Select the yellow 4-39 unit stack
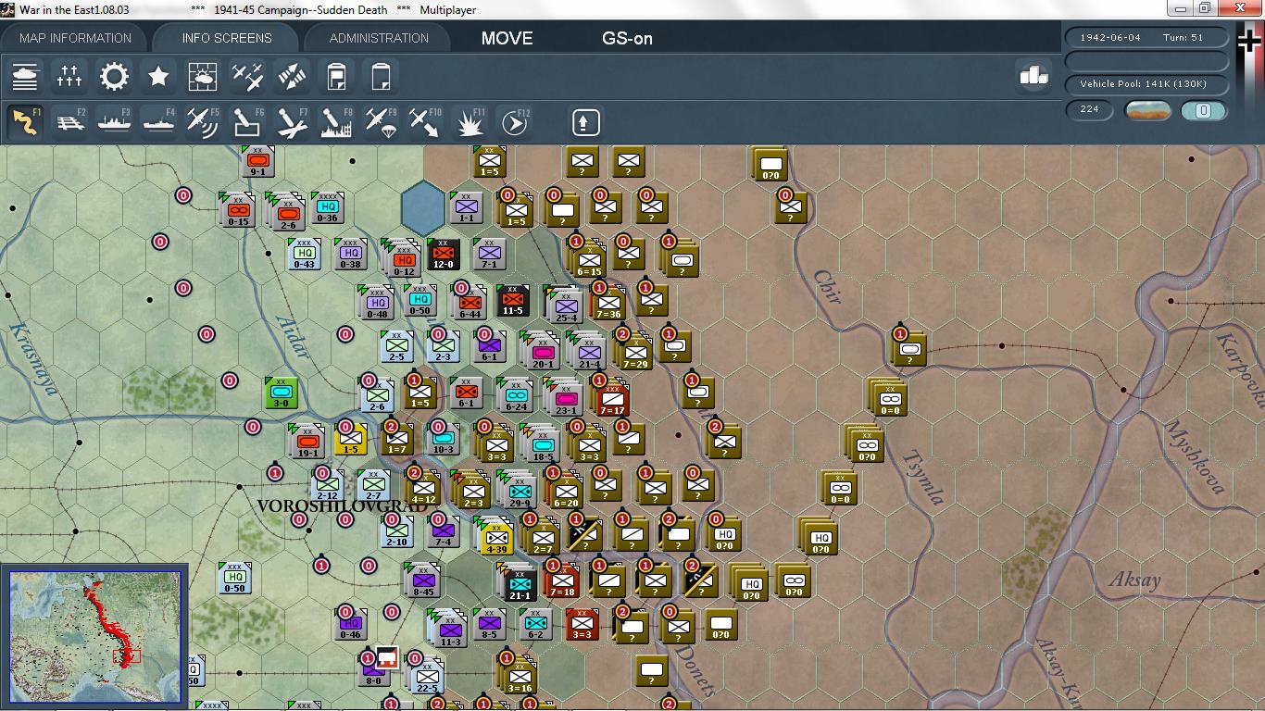 point(496,537)
